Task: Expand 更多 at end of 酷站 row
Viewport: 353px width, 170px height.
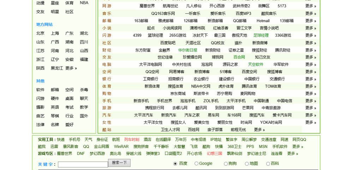Action: pyautogui.click(x=259, y=130)
